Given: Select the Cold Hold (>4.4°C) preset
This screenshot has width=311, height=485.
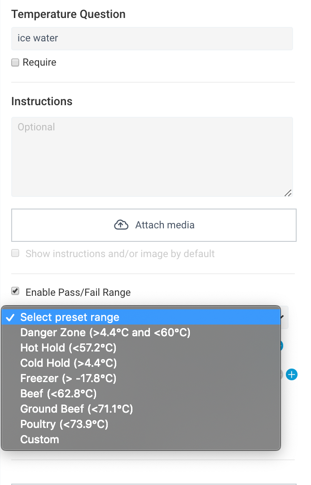Looking at the screenshot, I should [x=68, y=363].
